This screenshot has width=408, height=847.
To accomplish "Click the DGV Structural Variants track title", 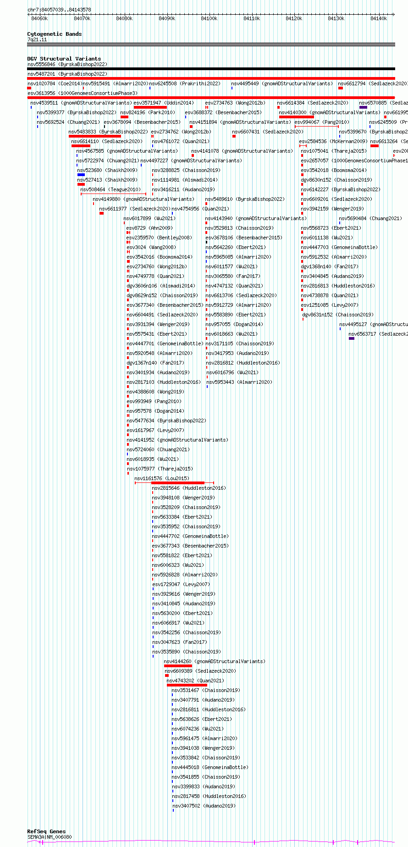I will [x=64, y=59].
